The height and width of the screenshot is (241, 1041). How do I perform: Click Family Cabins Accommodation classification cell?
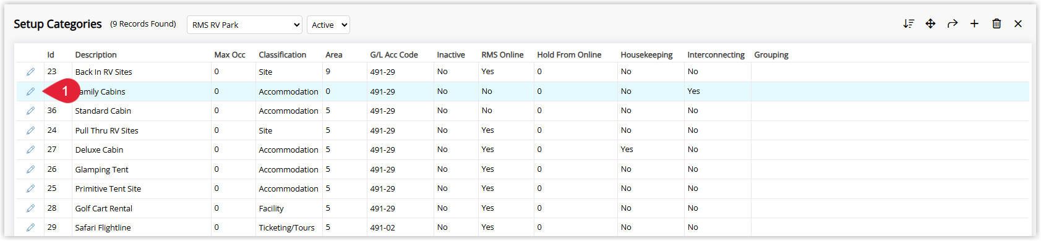click(288, 91)
